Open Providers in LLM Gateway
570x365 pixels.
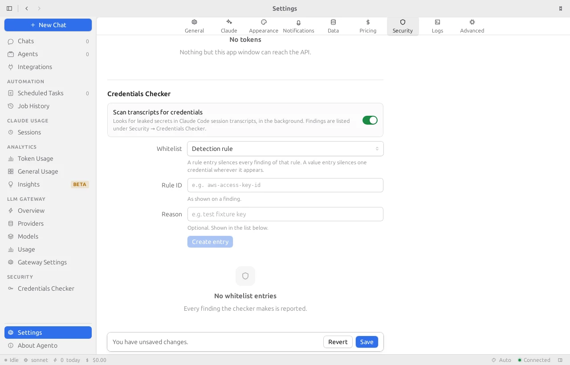pyautogui.click(x=48, y=223)
